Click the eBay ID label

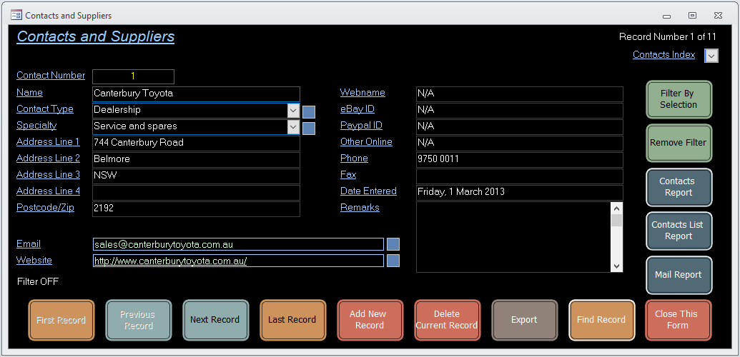(x=357, y=109)
